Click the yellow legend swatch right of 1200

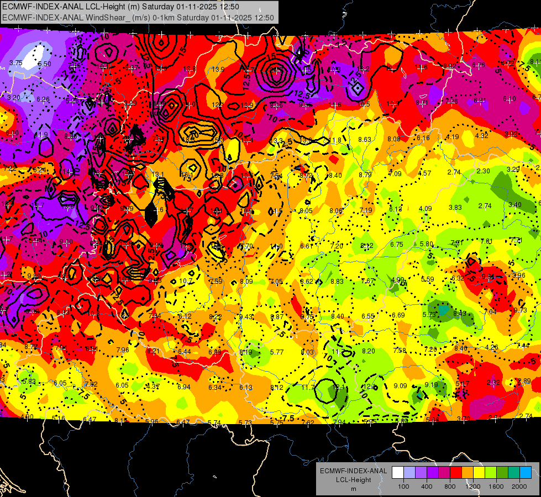(479, 473)
